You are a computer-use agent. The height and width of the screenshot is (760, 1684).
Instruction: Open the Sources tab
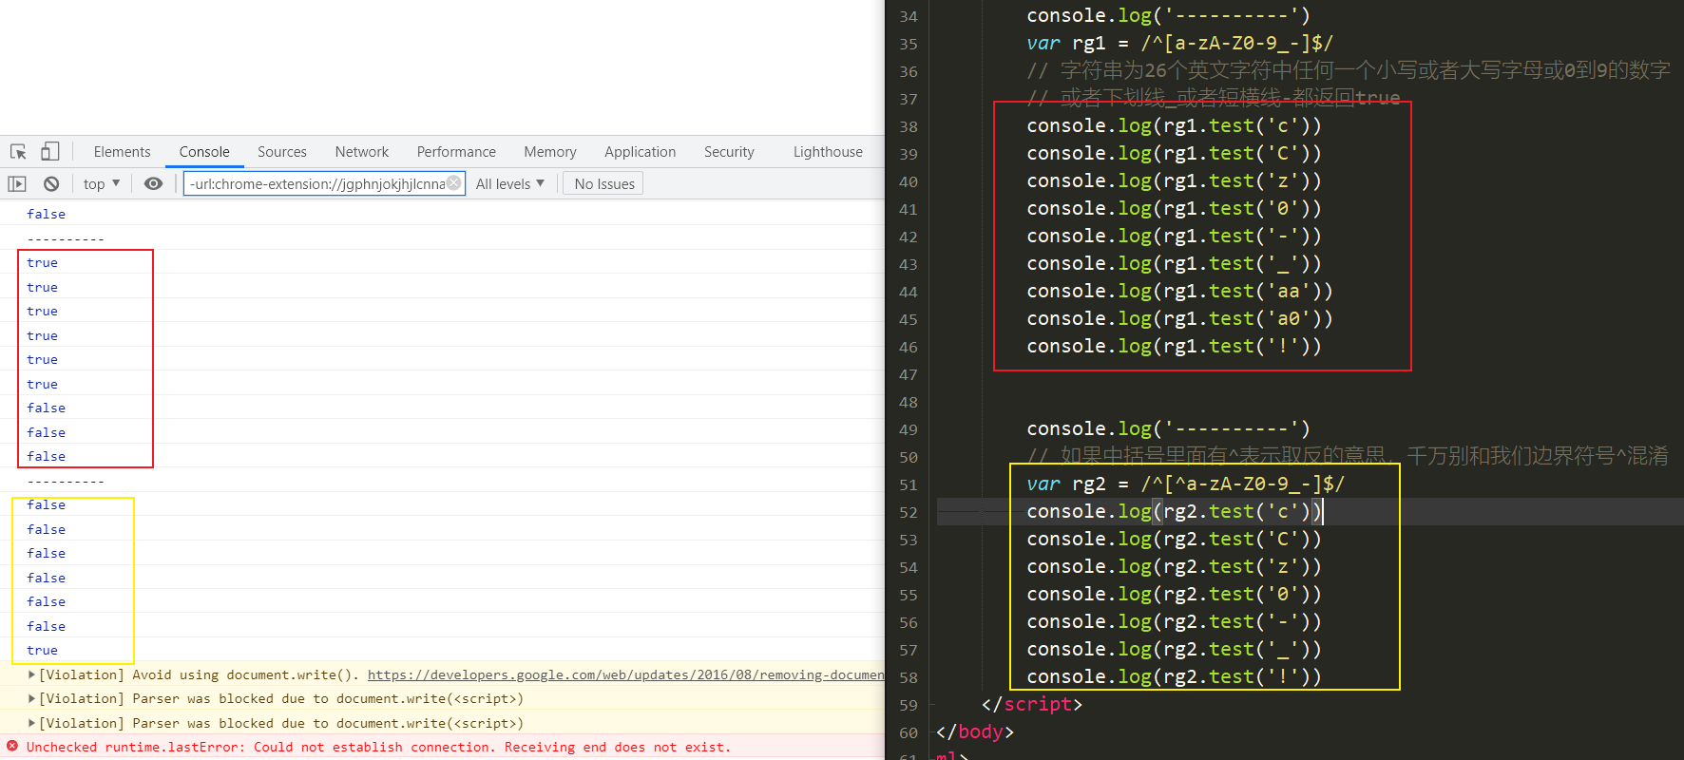click(282, 152)
